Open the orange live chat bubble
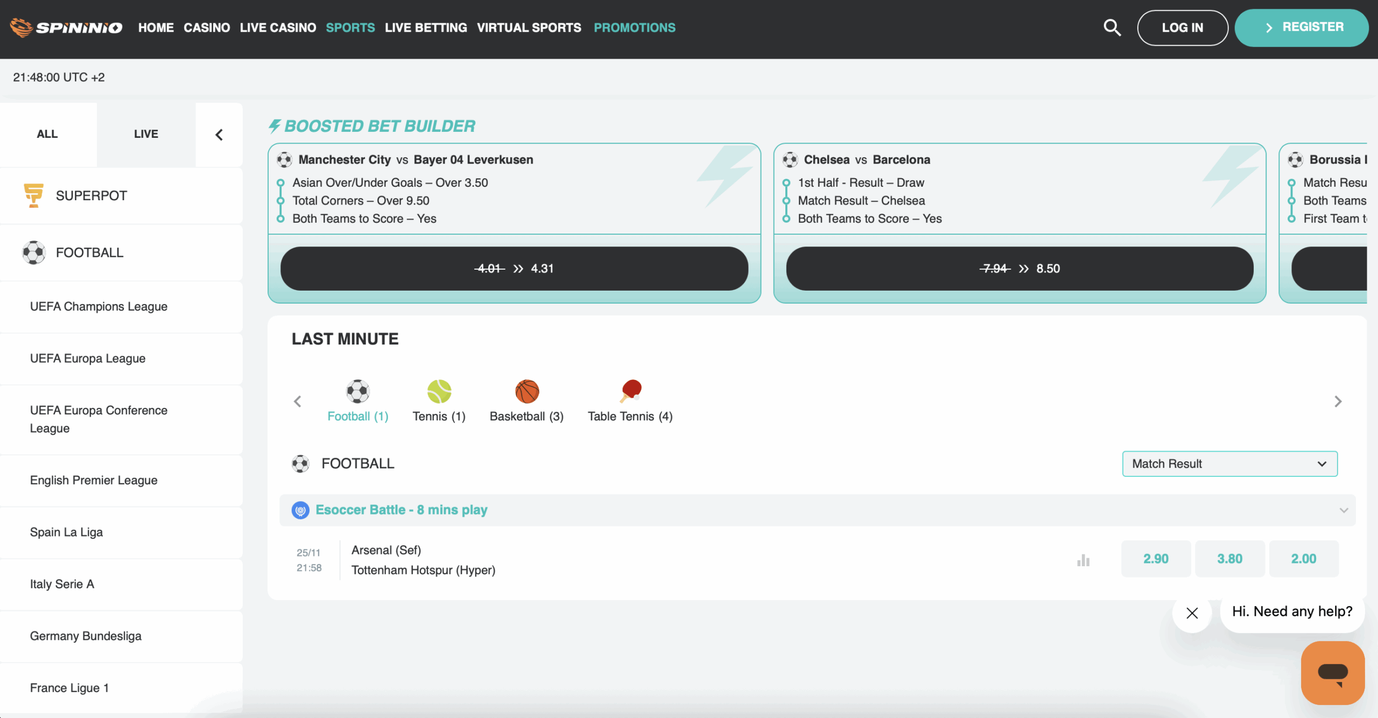The image size is (1378, 718). point(1332,672)
